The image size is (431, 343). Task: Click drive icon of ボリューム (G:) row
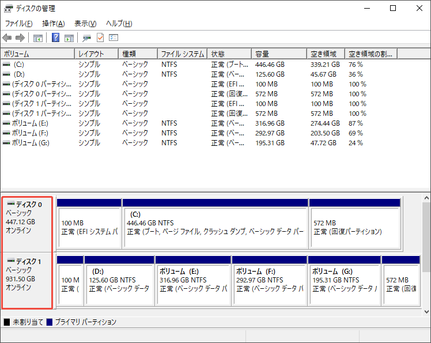[6, 143]
